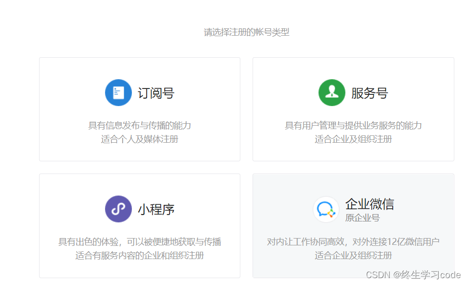This screenshot has height=284, width=468.
Task: Click 对内让工作协同高效 description line
Action: (x=353, y=241)
